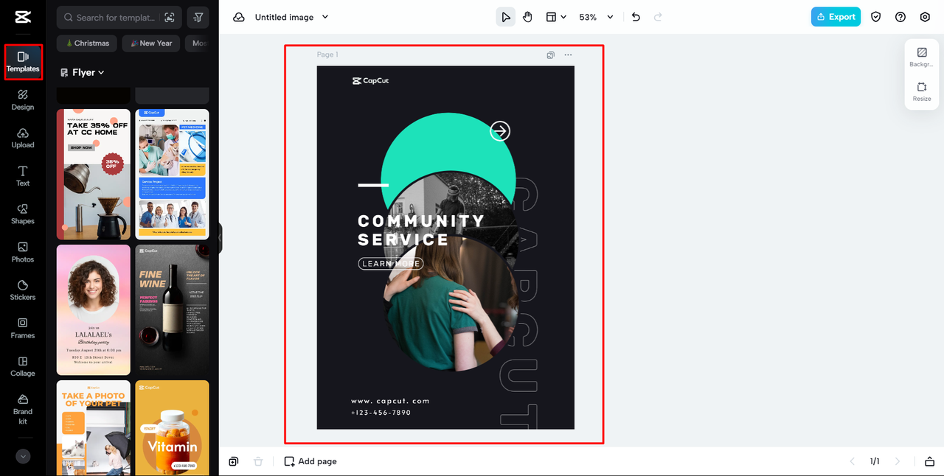This screenshot has height=476, width=944.
Task: Choose the Take a Photo of Your Pet template
Action: pyautogui.click(x=94, y=427)
